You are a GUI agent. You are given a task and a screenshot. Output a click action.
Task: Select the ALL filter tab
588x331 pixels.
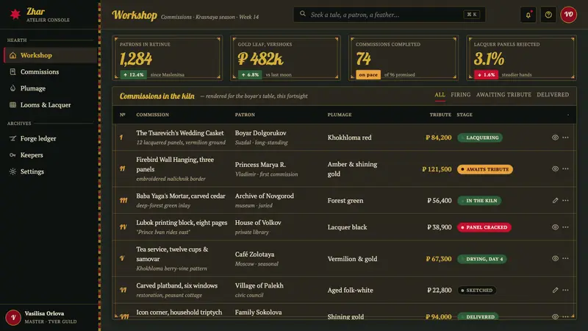coord(440,95)
